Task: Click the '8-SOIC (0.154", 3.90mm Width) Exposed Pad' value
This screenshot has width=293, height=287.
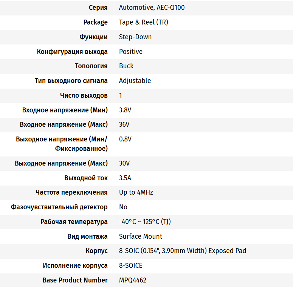Action: 183,251
